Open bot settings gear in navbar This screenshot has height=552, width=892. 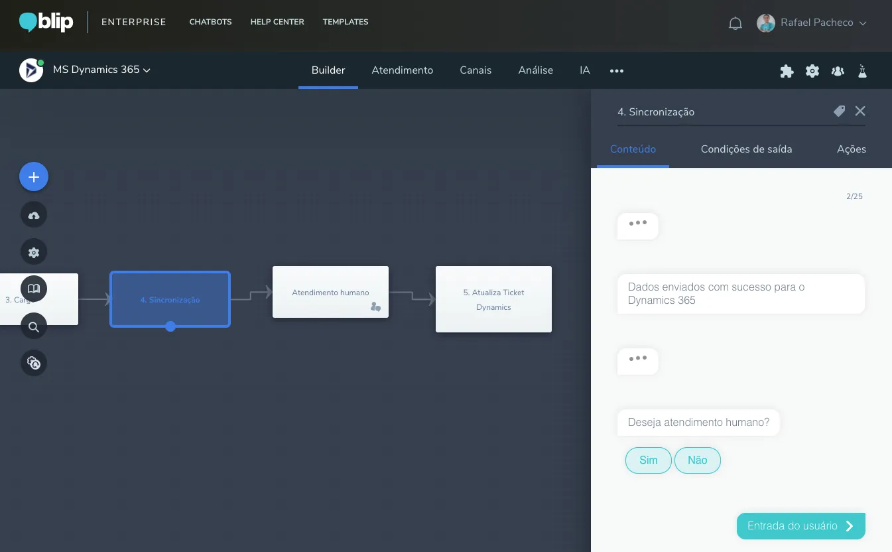click(812, 71)
